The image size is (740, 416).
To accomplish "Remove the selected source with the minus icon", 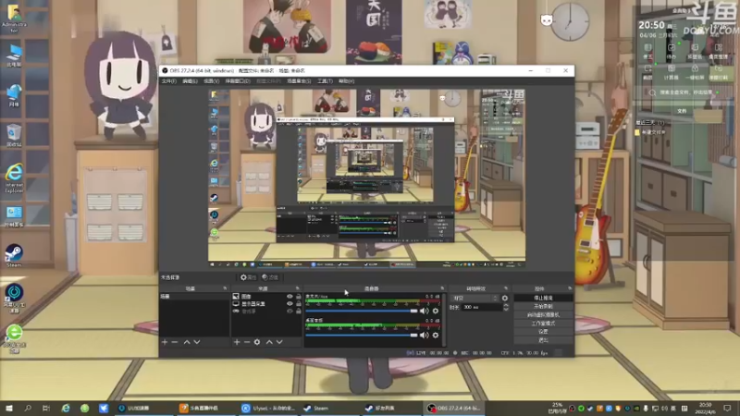I will point(247,342).
